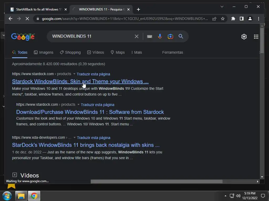Share this page icon in address bar
269x201 pixels.
(x=214, y=19)
